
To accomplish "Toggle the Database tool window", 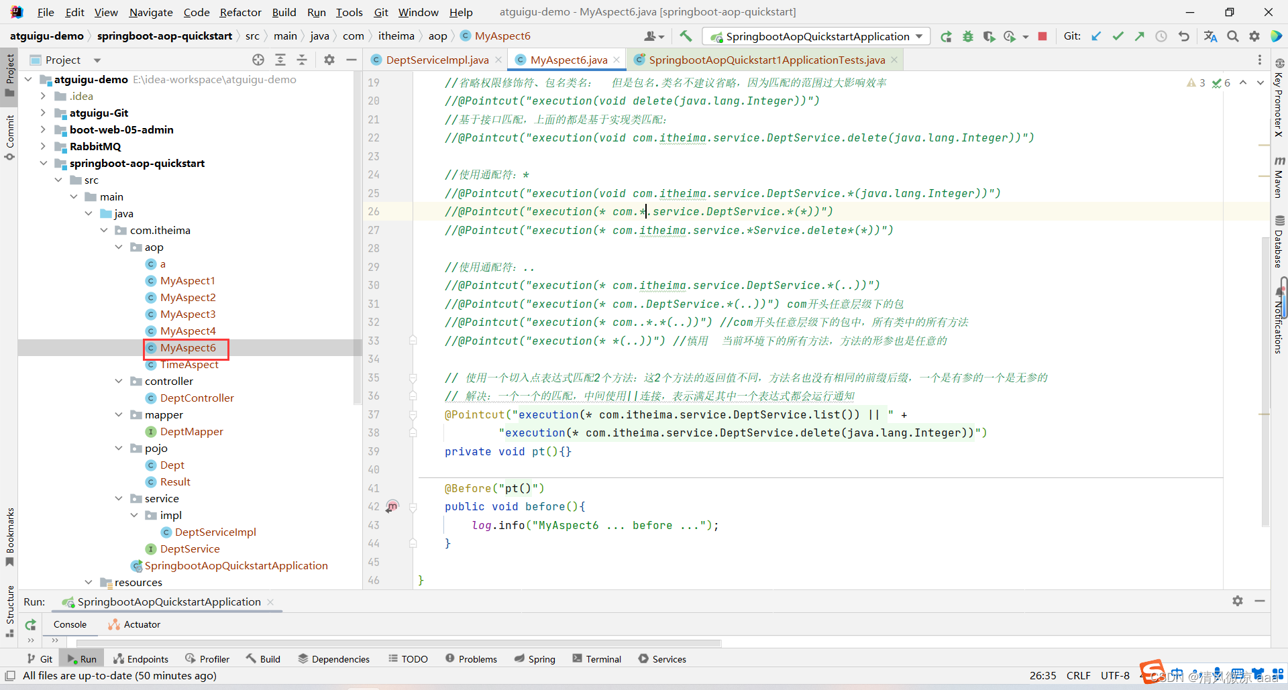I will (x=1279, y=241).
